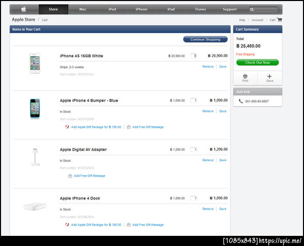Screen dimensions: 304x246
Task: Click the Free Shipping text
Action: tap(245, 54)
